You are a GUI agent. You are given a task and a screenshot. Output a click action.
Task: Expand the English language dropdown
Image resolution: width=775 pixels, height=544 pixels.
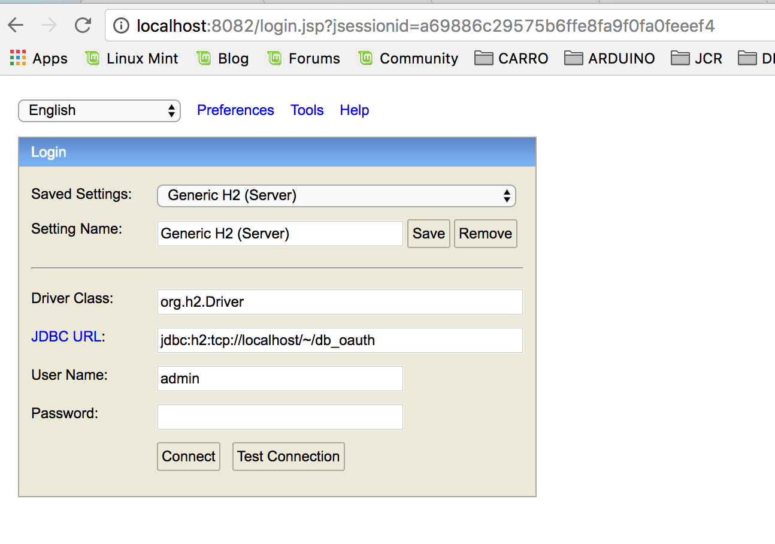pyautogui.click(x=99, y=111)
